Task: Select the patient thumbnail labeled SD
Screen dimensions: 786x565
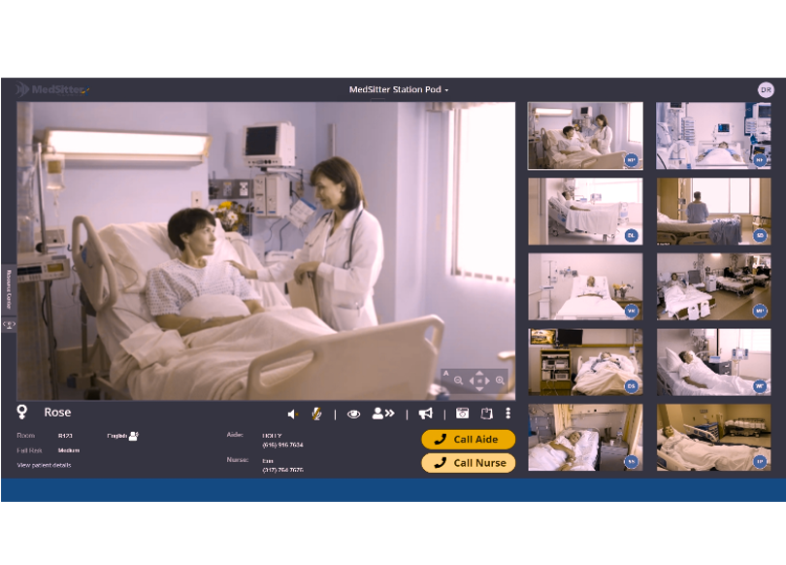Action: pyautogui.click(x=713, y=211)
